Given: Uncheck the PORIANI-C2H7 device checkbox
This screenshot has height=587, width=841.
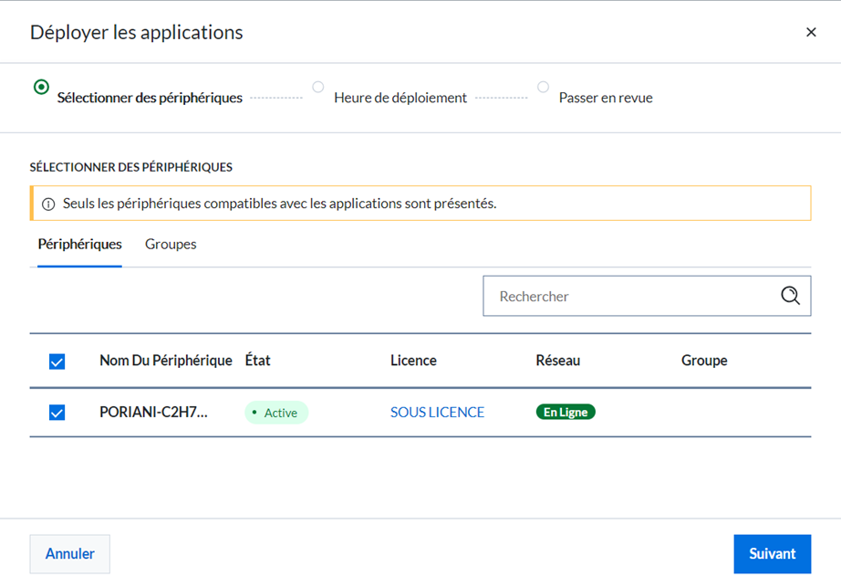Looking at the screenshot, I should [57, 412].
